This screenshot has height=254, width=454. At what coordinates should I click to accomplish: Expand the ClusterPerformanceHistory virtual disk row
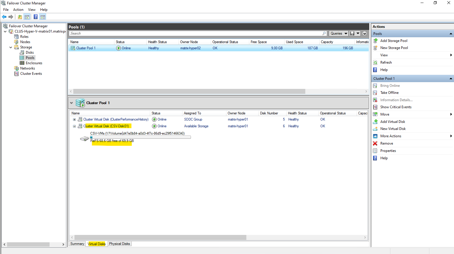coord(74,120)
